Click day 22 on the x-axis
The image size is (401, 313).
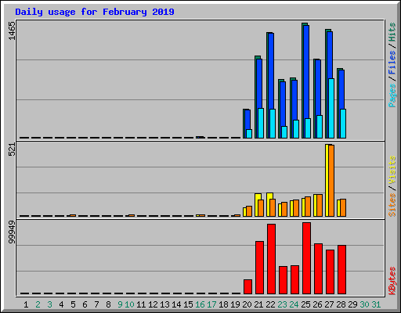(270, 304)
